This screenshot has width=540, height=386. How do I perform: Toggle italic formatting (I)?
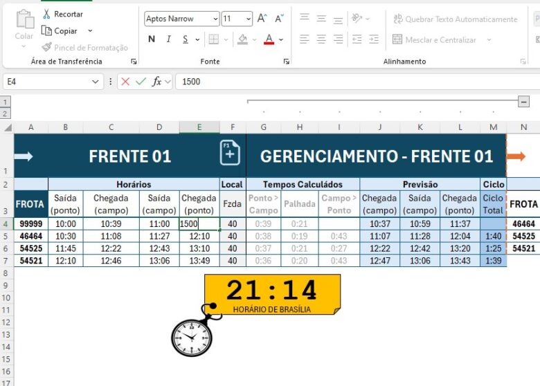pos(170,39)
